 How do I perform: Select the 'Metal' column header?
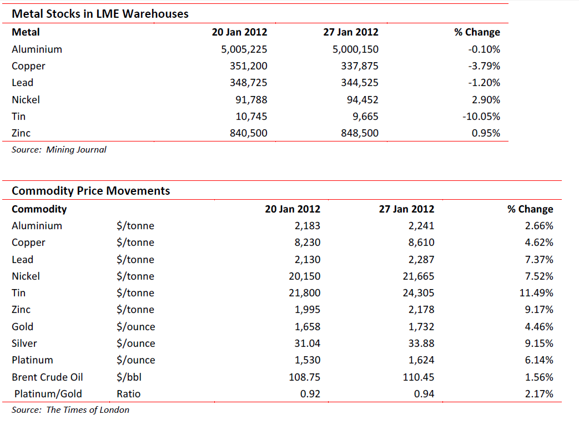point(26,32)
